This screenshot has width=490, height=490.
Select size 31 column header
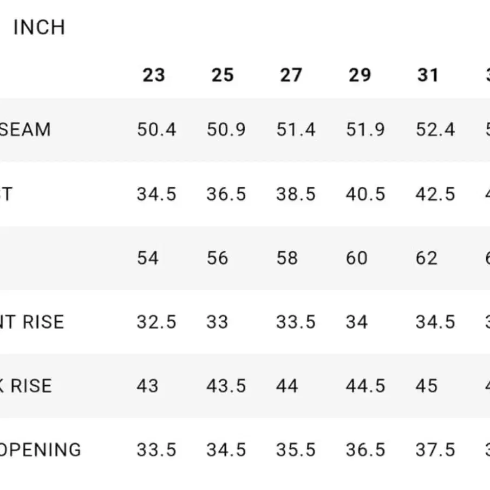pos(428,75)
